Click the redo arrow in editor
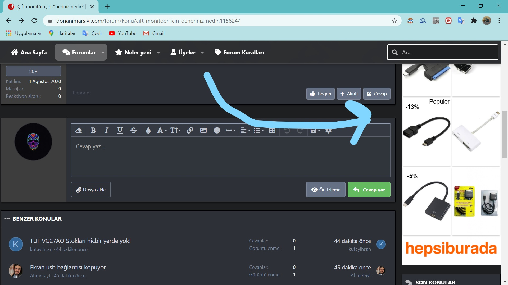This screenshot has height=285, width=508. tap(300, 130)
